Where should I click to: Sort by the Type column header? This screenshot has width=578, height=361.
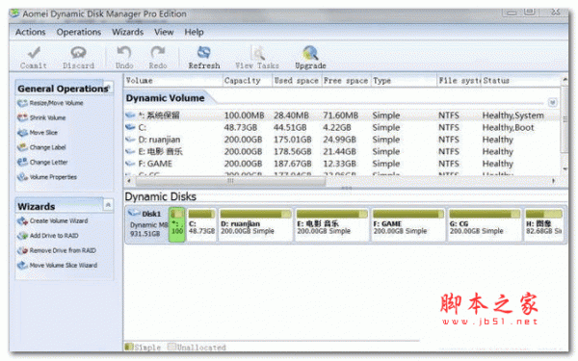point(404,81)
